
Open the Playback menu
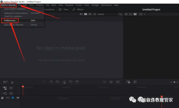(x=69, y=5)
